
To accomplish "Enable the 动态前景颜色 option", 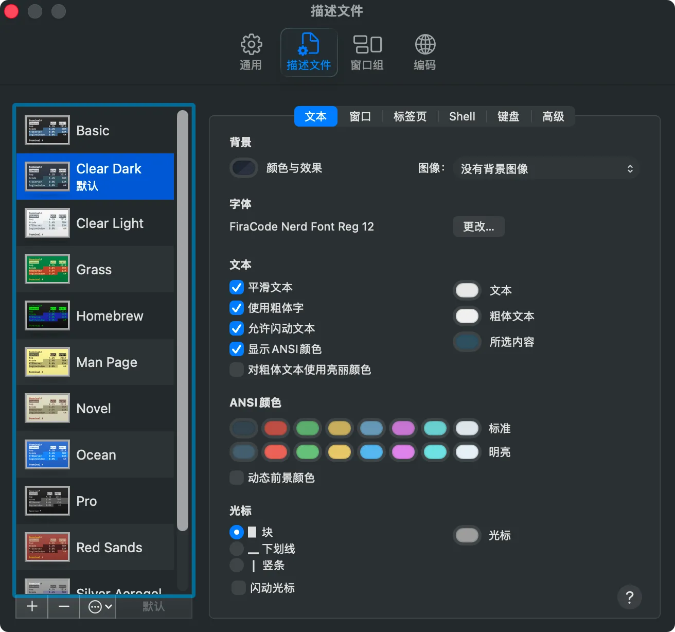I will pyautogui.click(x=236, y=478).
